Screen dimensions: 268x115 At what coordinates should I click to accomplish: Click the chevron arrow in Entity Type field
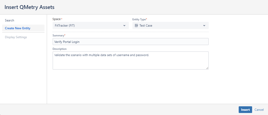204,26
